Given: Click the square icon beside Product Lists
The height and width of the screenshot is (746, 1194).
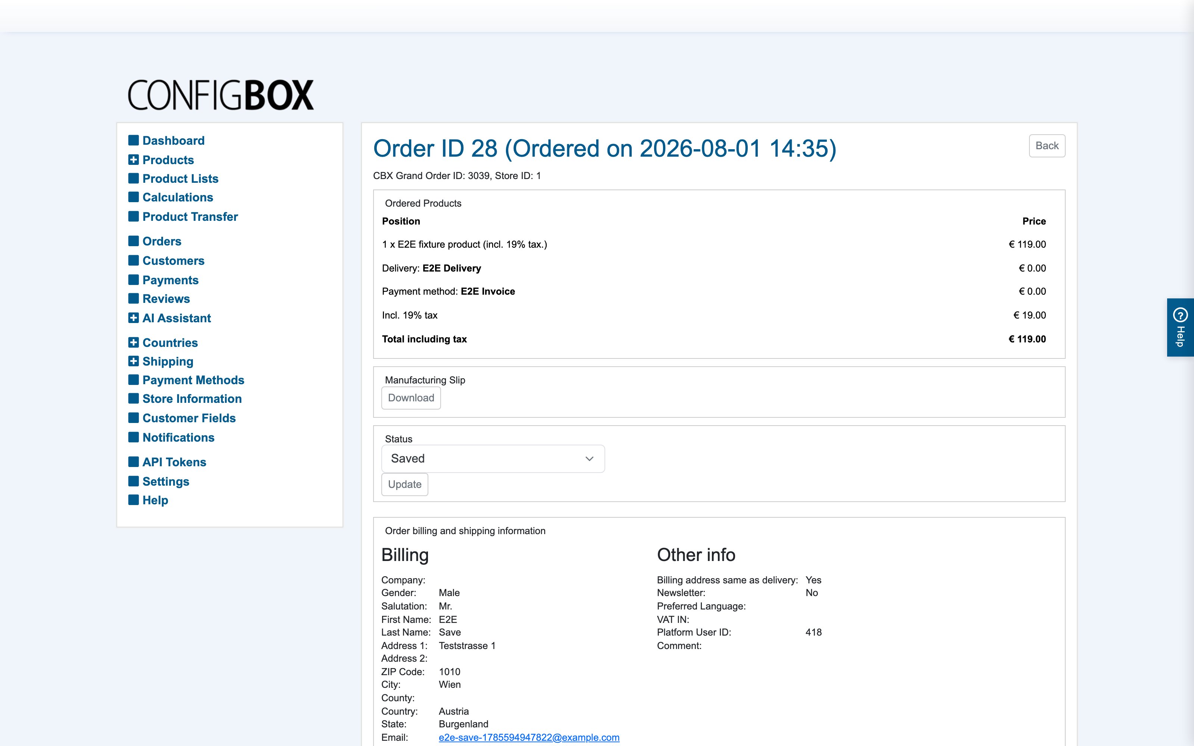Looking at the screenshot, I should click(133, 179).
